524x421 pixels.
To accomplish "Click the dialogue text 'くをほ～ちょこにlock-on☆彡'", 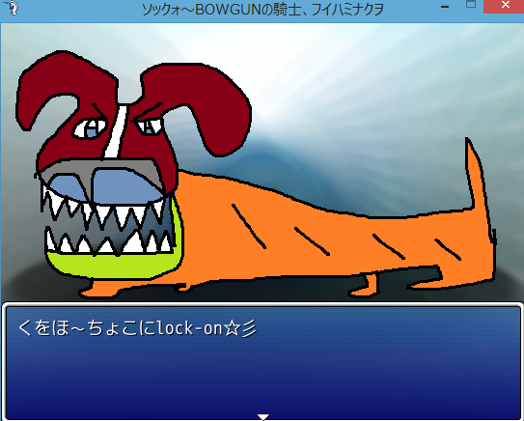I will coord(137,328).
